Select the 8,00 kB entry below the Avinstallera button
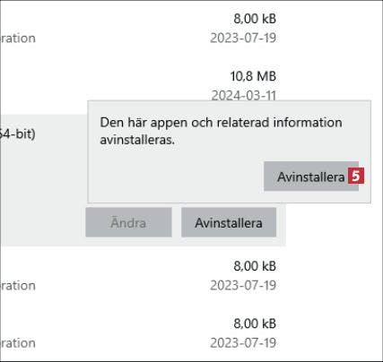 pos(143,276)
